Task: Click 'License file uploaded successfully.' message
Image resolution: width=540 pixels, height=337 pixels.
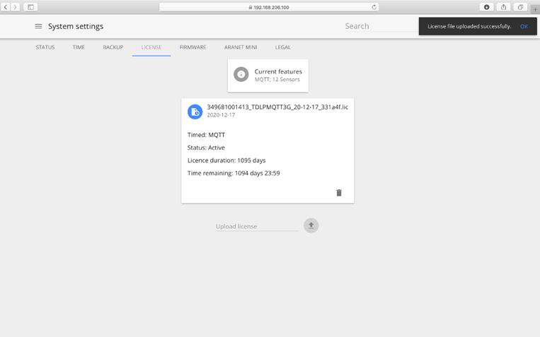Action: (x=469, y=26)
